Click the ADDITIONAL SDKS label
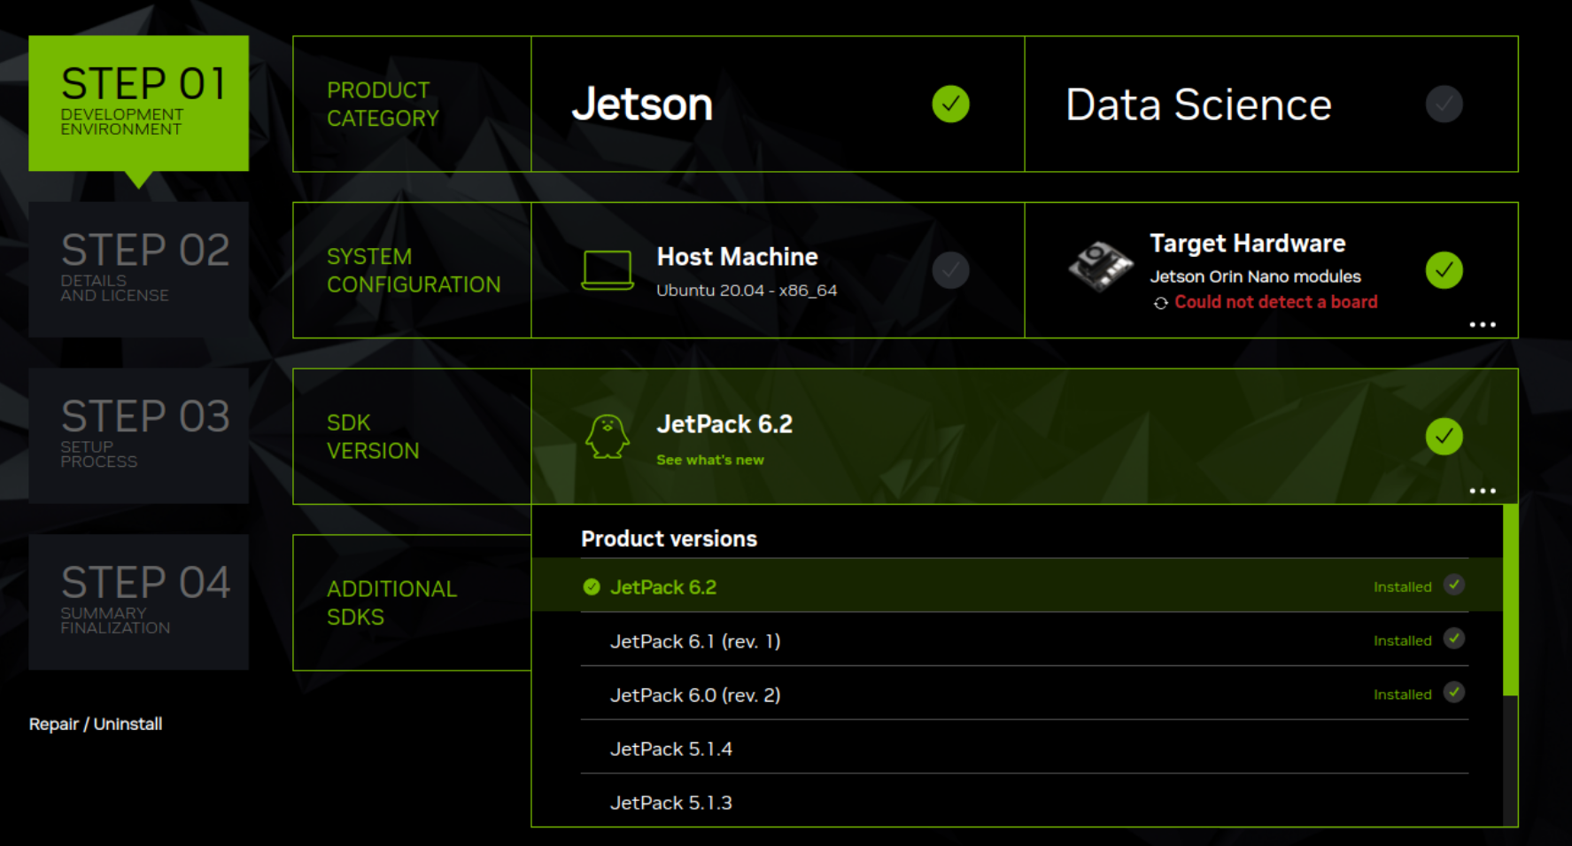 391,602
